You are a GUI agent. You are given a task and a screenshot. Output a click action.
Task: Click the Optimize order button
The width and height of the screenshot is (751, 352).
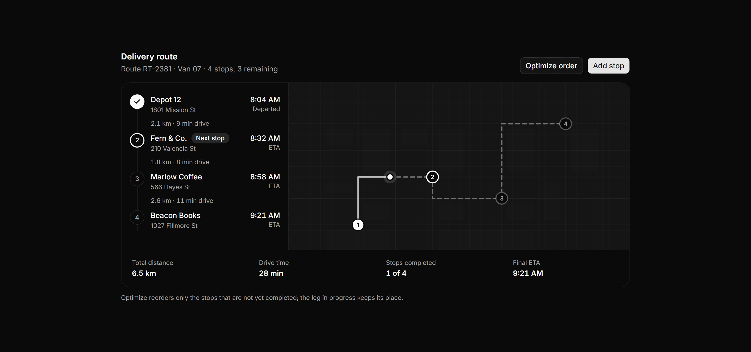[551, 66]
